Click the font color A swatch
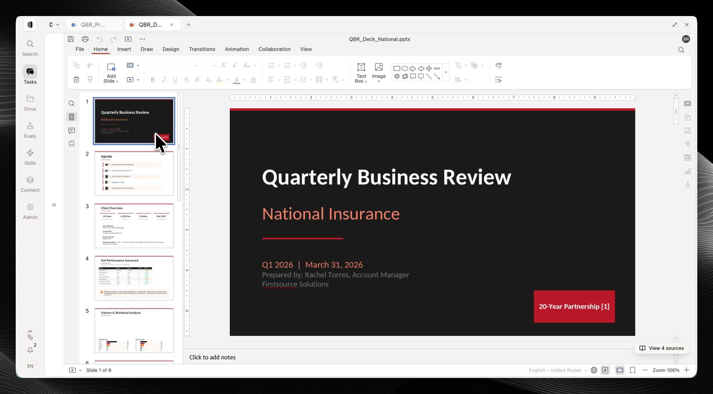Viewport: 713px width, 394px height. click(237, 80)
